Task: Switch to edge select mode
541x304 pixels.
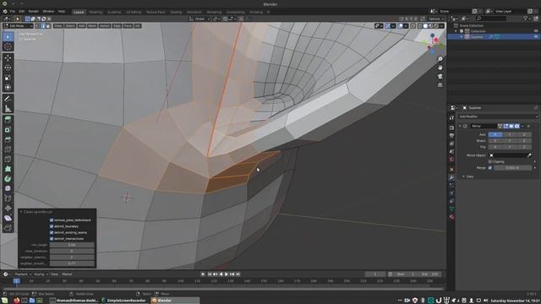Action: [43, 26]
